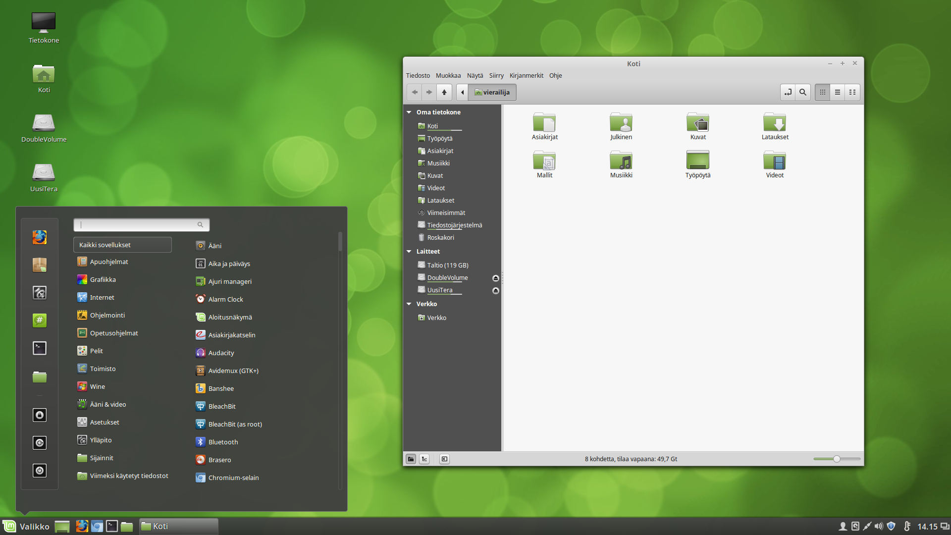The image size is (951, 535).
Task: Launch Firefox from menu favorites
Action: coord(40,237)
